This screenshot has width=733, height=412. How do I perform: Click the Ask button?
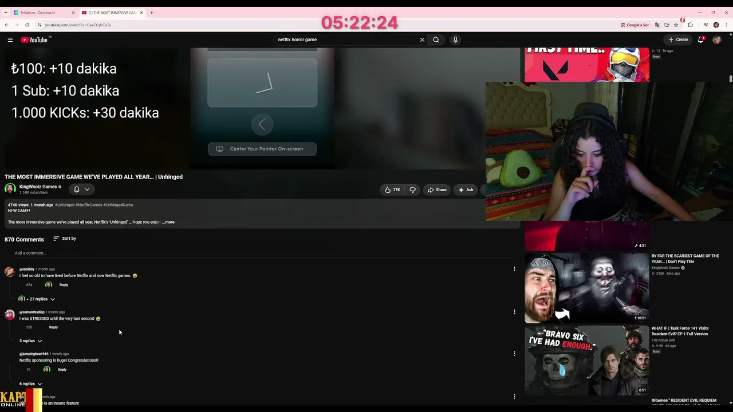click(466, 189)
